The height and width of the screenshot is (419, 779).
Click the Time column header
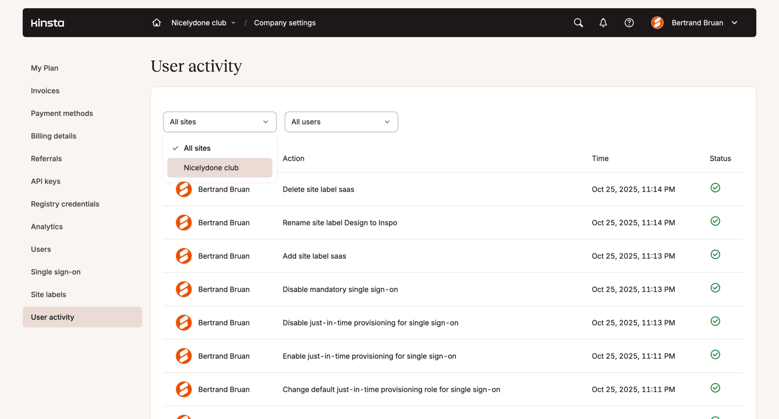[x=600, y=159]
